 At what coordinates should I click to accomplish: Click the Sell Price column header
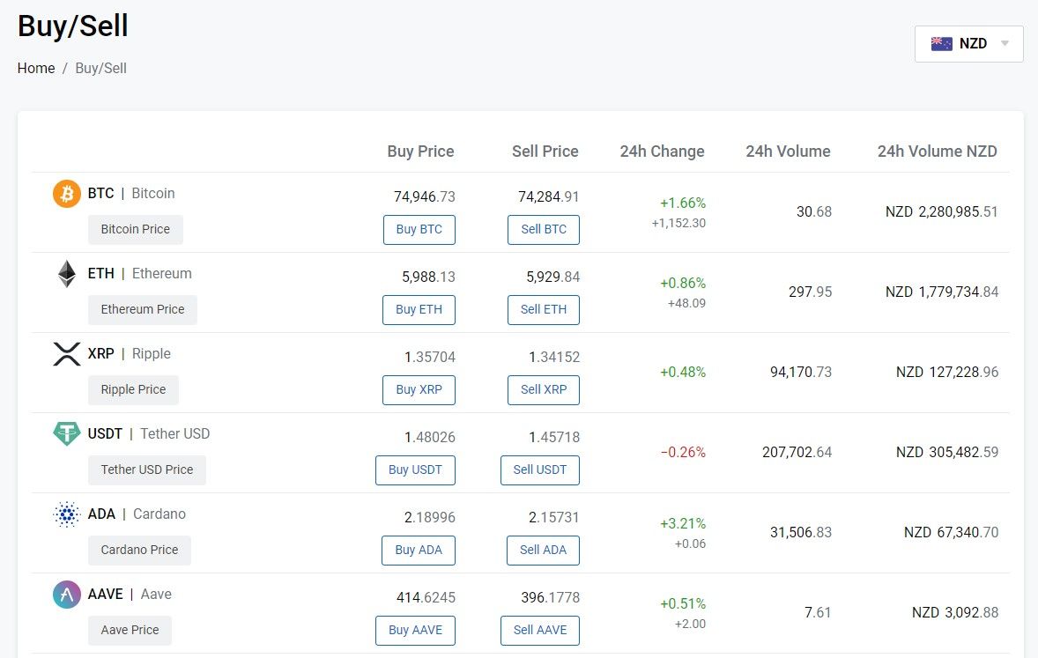pyautogui.click(x=545, y=152)
